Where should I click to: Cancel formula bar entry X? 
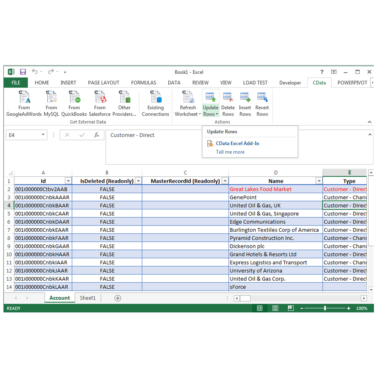point(67,135)
